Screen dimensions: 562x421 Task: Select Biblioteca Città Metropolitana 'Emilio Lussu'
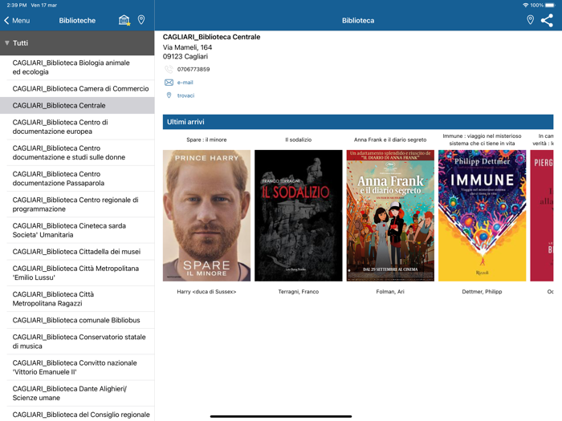pyautogui.click(x=77, y=273)
